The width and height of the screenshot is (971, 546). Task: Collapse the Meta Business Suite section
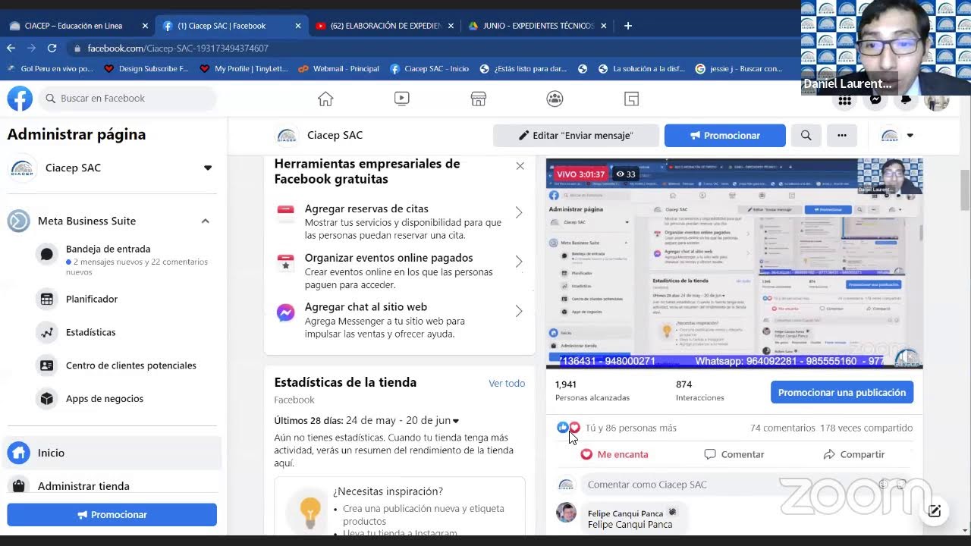pos(205,221)
